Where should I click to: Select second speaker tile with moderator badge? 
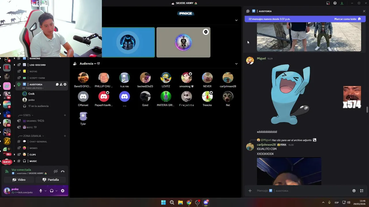183,42
